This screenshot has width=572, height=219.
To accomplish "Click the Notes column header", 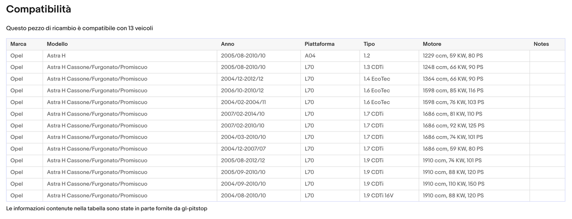I will point(541,44).
